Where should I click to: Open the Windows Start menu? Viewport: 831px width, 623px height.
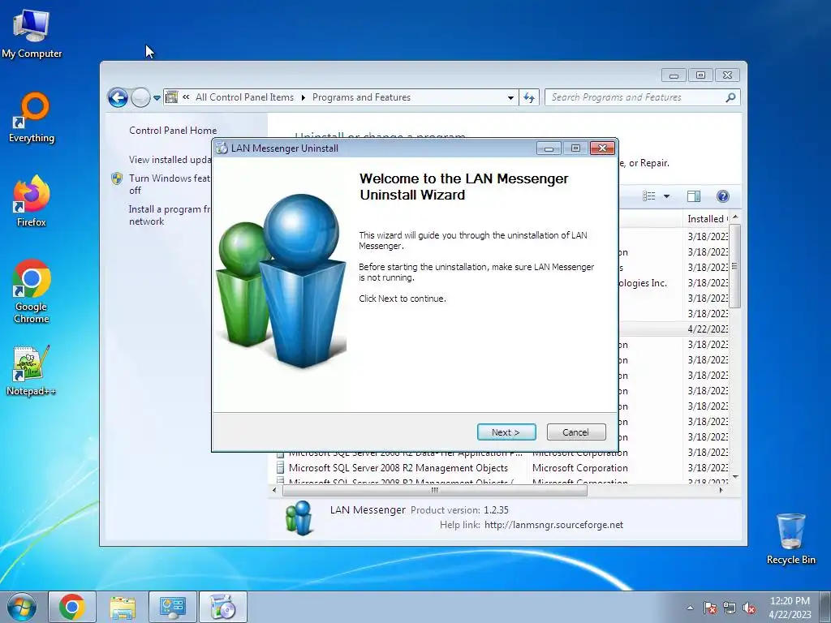pyautogui.click(x=22, y=607)
